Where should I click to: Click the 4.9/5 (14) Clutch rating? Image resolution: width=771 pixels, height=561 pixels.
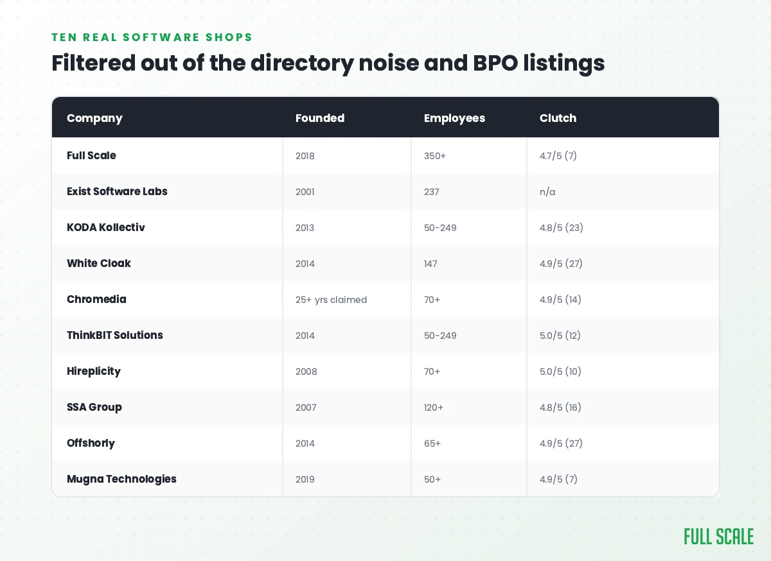[x=561, y=299]
